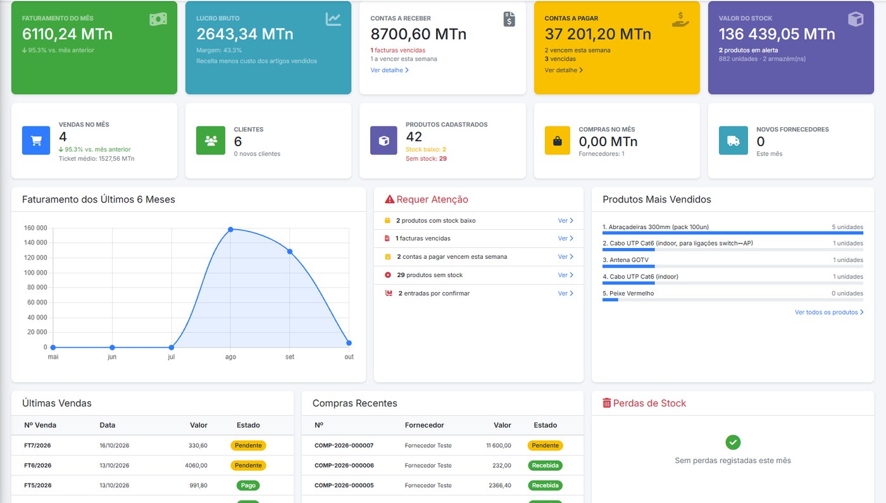
Task: Click the Antena GOTV sales progress bar
Action: tap(733, 266)
